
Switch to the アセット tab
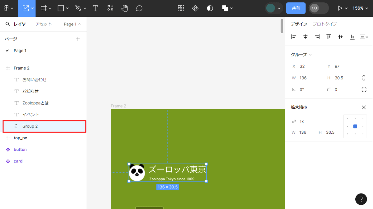point(44,24)
